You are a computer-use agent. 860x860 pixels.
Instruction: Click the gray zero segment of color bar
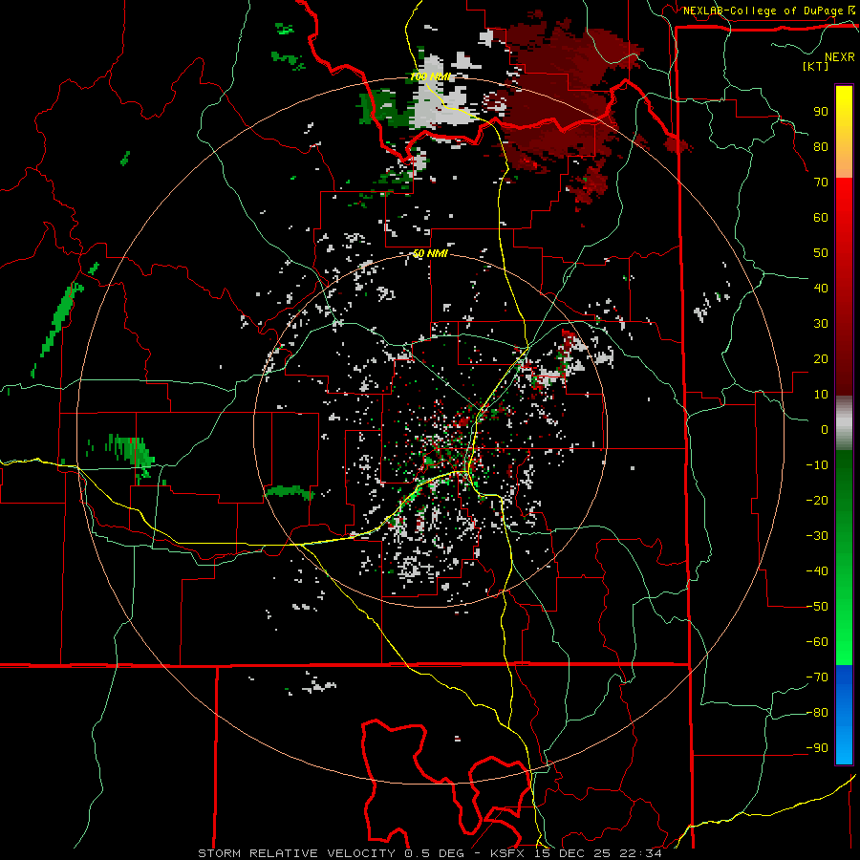(844, 423)
